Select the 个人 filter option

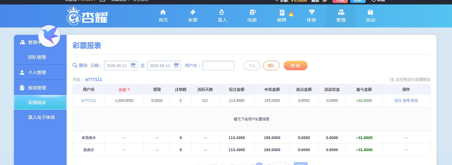(252, 66)
